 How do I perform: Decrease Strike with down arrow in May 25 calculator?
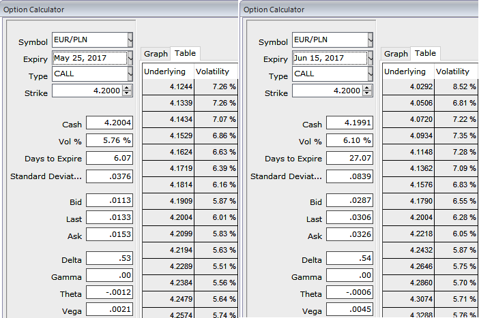click(x=127, y=93)
